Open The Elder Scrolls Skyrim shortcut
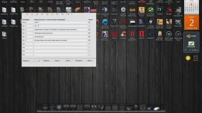The width and height of the screenshot is (202, 113). click(151, 24)
